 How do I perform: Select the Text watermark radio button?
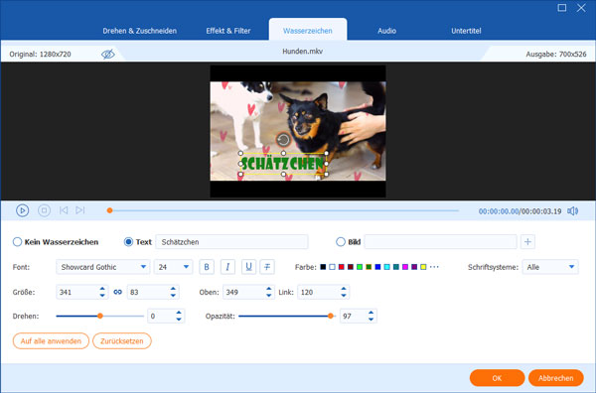point(128,242)
